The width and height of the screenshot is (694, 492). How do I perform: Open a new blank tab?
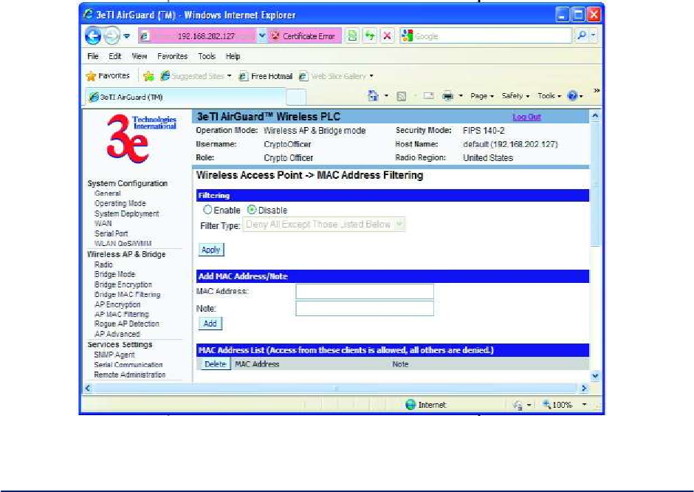point(296,97)
